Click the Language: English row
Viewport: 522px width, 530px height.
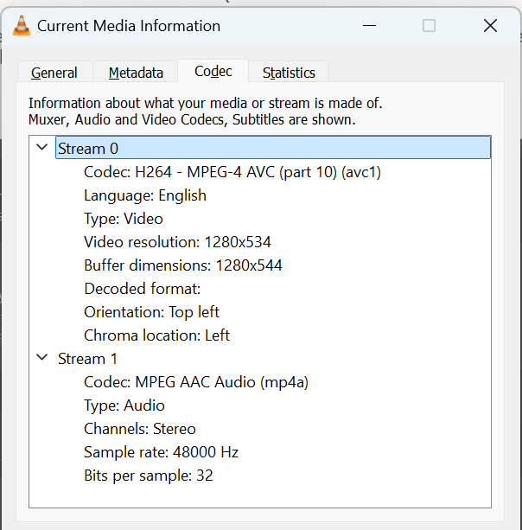click(144, 195)
